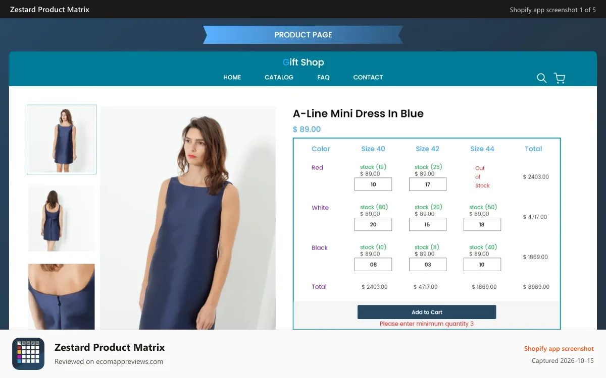Click the Size 42 column header
Image resolution: width=606 pixels, height=378 pixels.
tap(428, 149)
